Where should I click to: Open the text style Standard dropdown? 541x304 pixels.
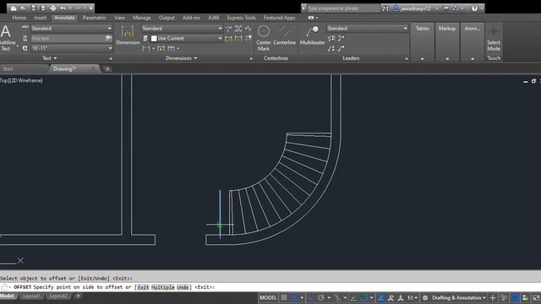coord(71,28)
